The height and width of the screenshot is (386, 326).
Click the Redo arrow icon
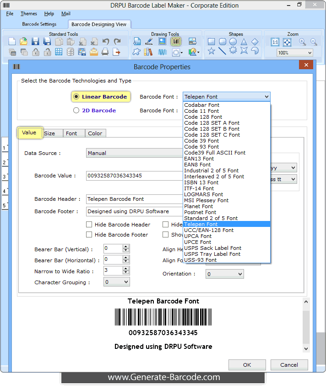[117, 42]
